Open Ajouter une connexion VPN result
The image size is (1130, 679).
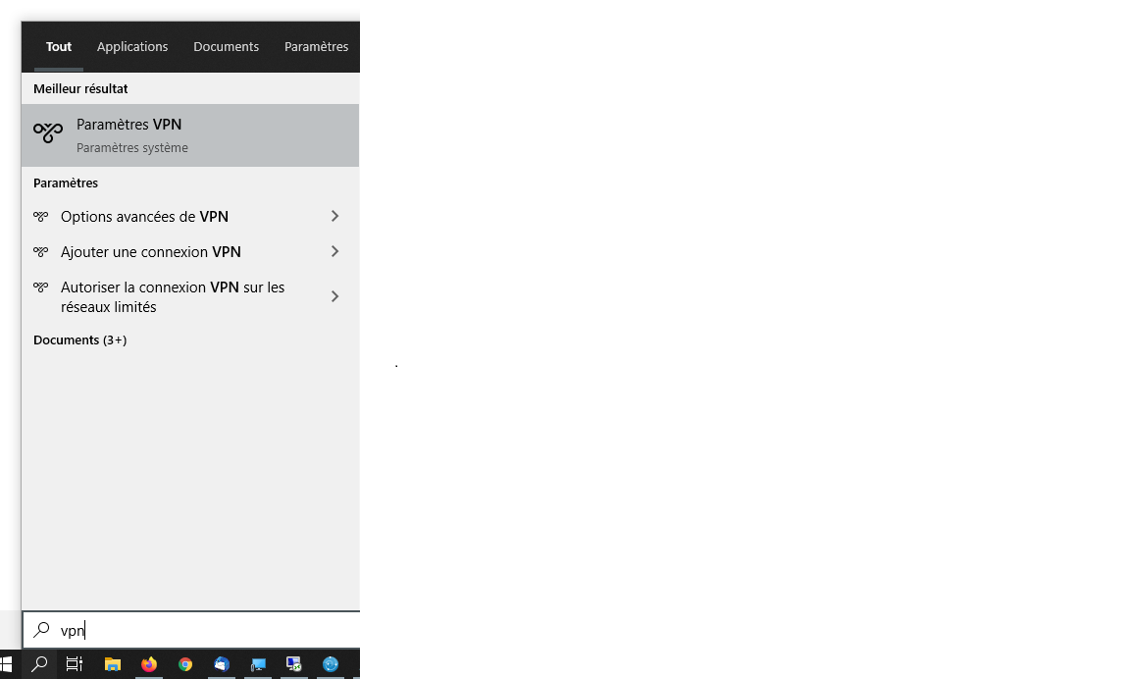coord(151,252)
